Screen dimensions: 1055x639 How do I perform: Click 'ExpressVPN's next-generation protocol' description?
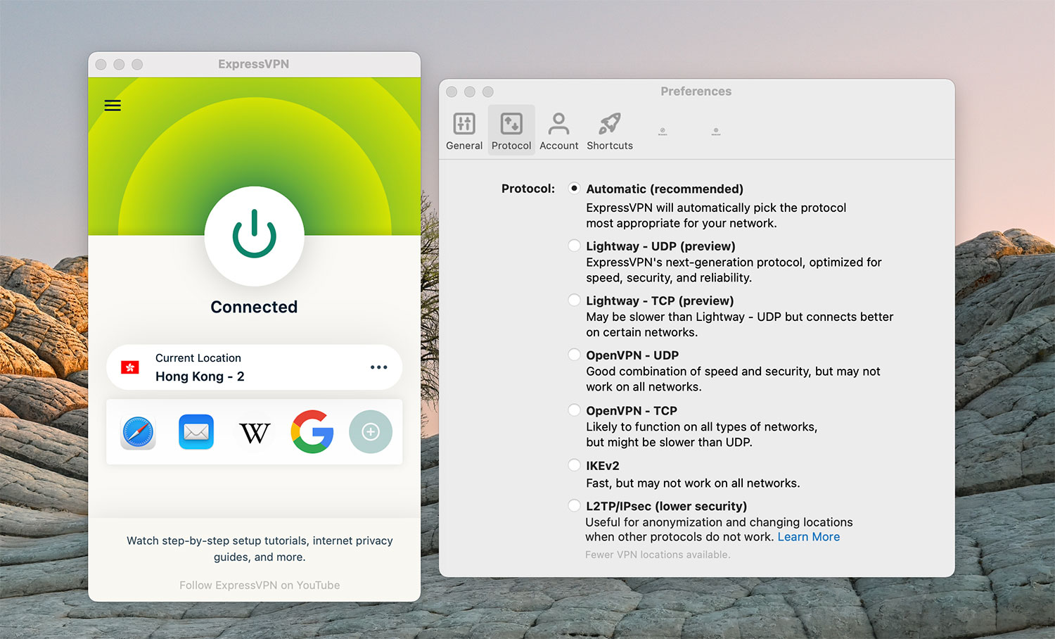click(x=734, y=270)
